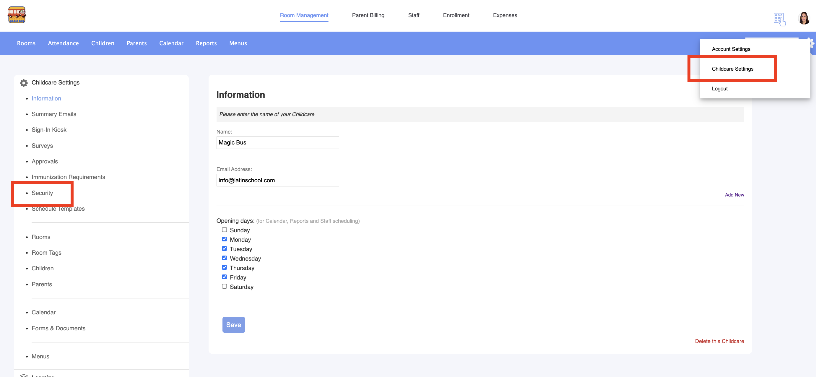Click the childcare Name input field
Image resolution: width=816 pixels, height=377 pixels.
click(277, 143)
